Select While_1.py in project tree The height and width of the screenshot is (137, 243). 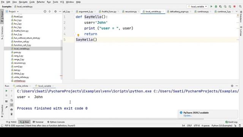(x=19, y=73)
